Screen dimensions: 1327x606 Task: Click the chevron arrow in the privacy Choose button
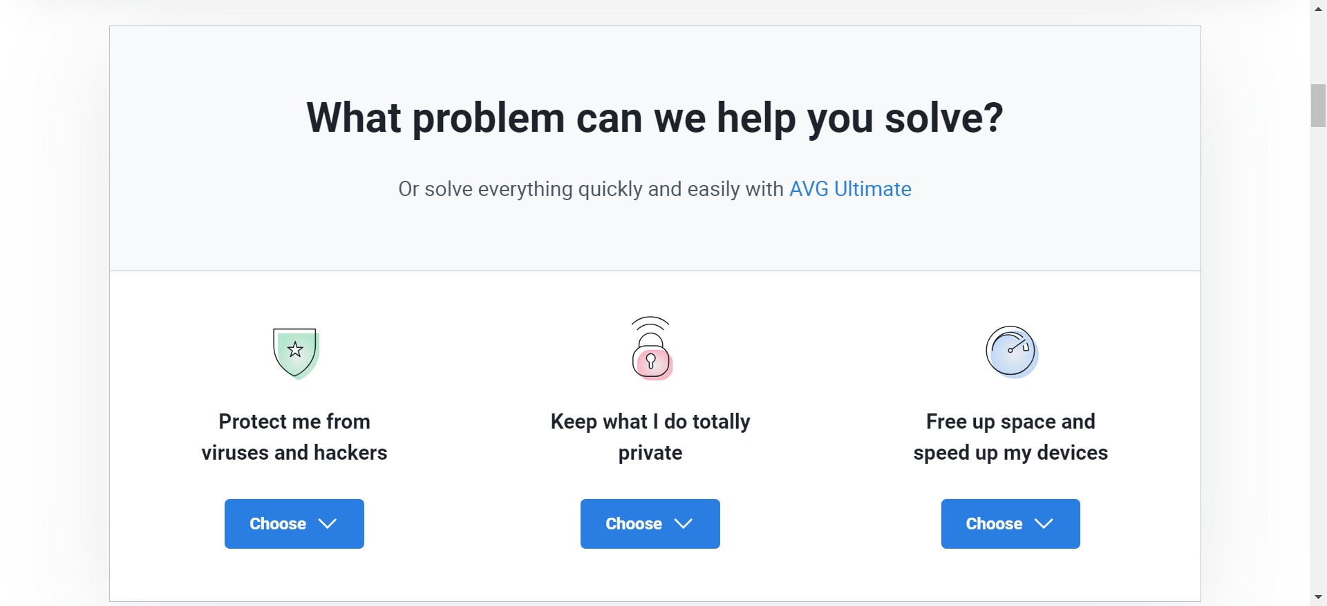(x=684, y=524)
